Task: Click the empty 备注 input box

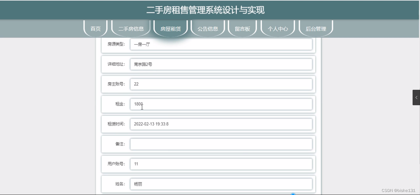Action: 221,144
